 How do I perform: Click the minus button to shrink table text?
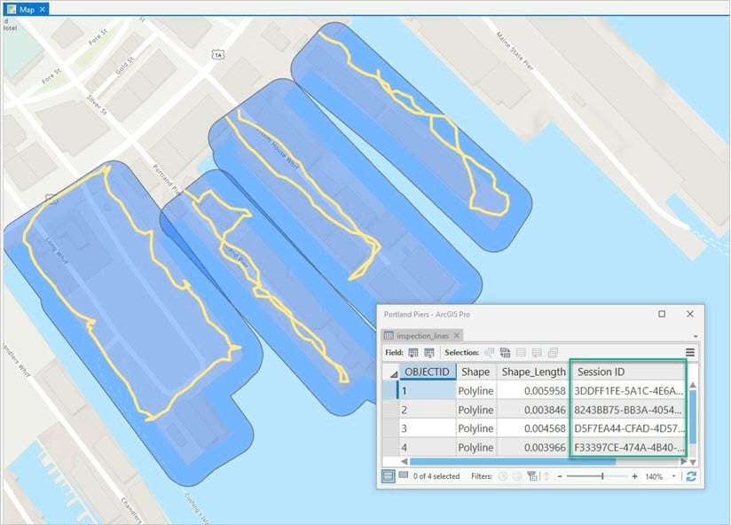click(559, 476)
